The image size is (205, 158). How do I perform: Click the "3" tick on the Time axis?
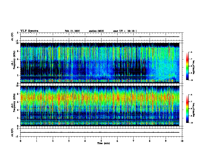69,141
